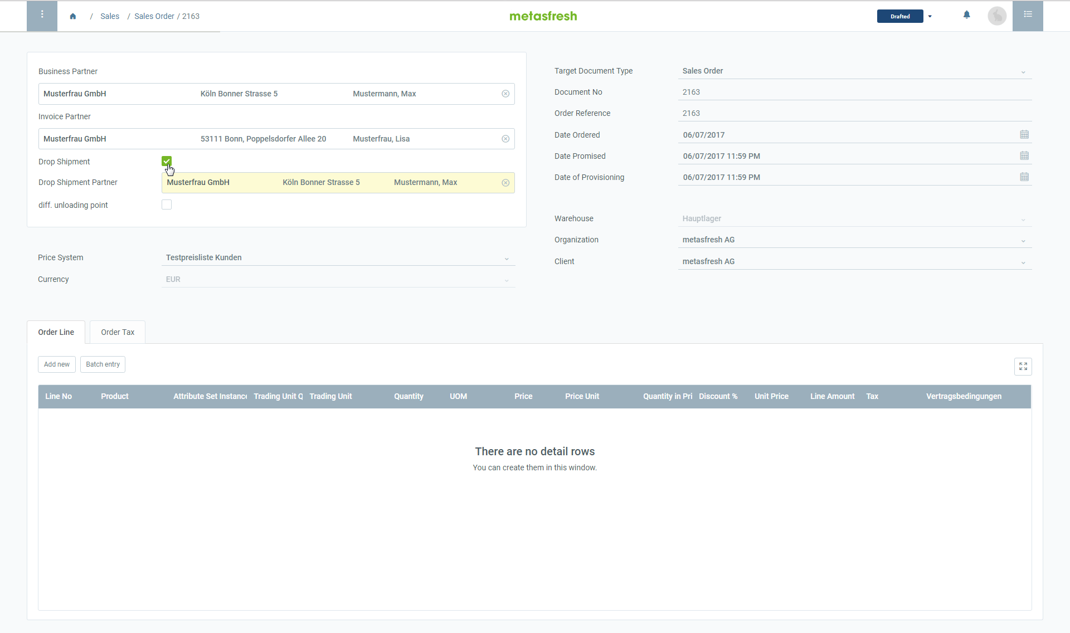This screenshot has height=633, width=1070.
Task: Click the metasfresh home icon
Action: click(x=73, y=16)
